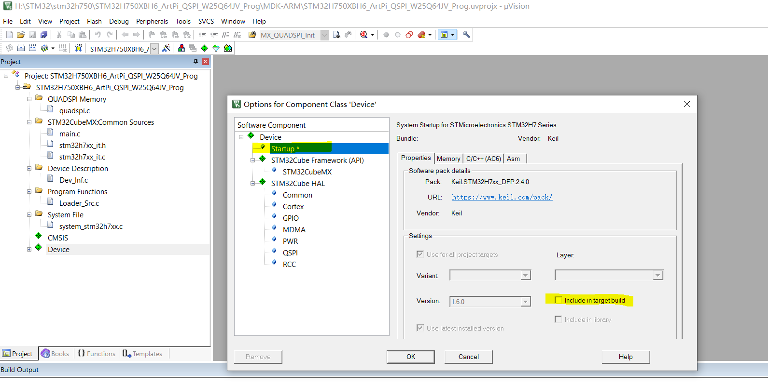Viewport: 768px width, 386px height.
Task: Switch to the Asm tab
Action: [x=514, y=159]
